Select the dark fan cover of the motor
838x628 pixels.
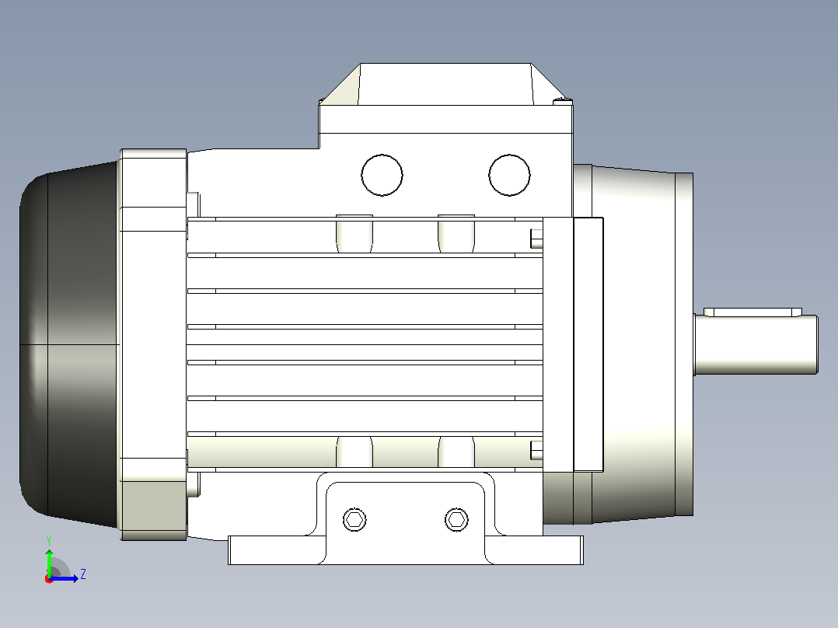69,344
